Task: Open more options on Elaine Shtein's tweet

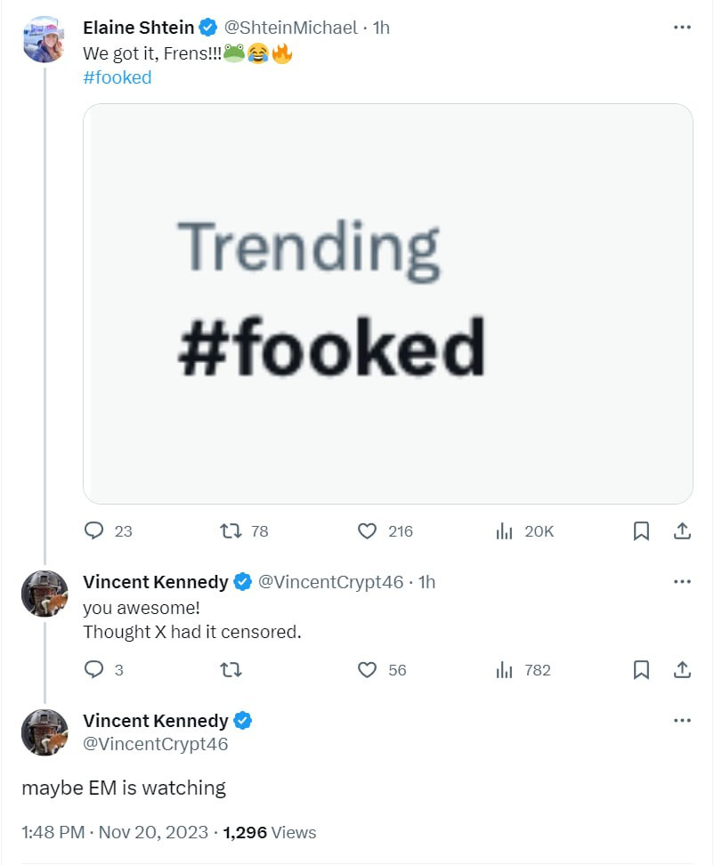Action: point(682,28)
